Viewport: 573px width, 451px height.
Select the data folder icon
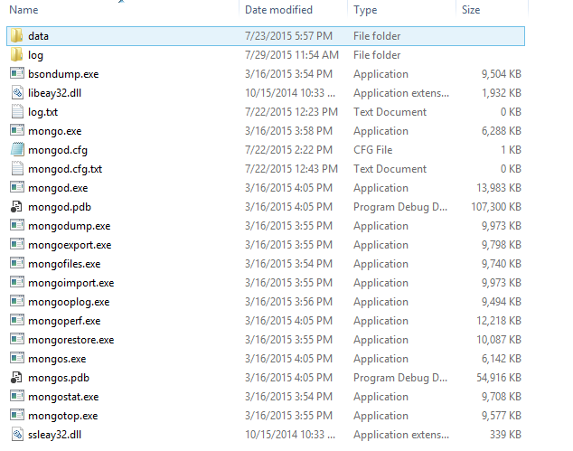click(x=17, y=36)
